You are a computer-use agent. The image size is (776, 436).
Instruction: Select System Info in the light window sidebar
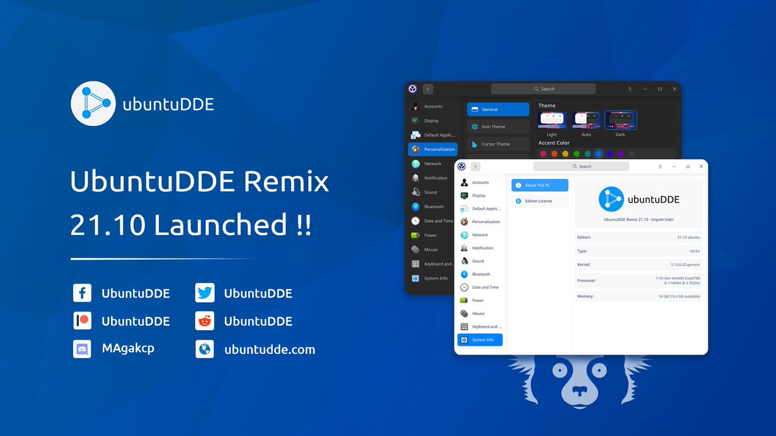pos(480,340)
